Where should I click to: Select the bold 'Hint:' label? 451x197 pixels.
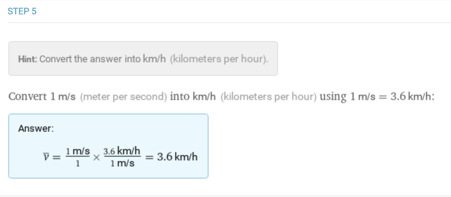pos(28,59)
